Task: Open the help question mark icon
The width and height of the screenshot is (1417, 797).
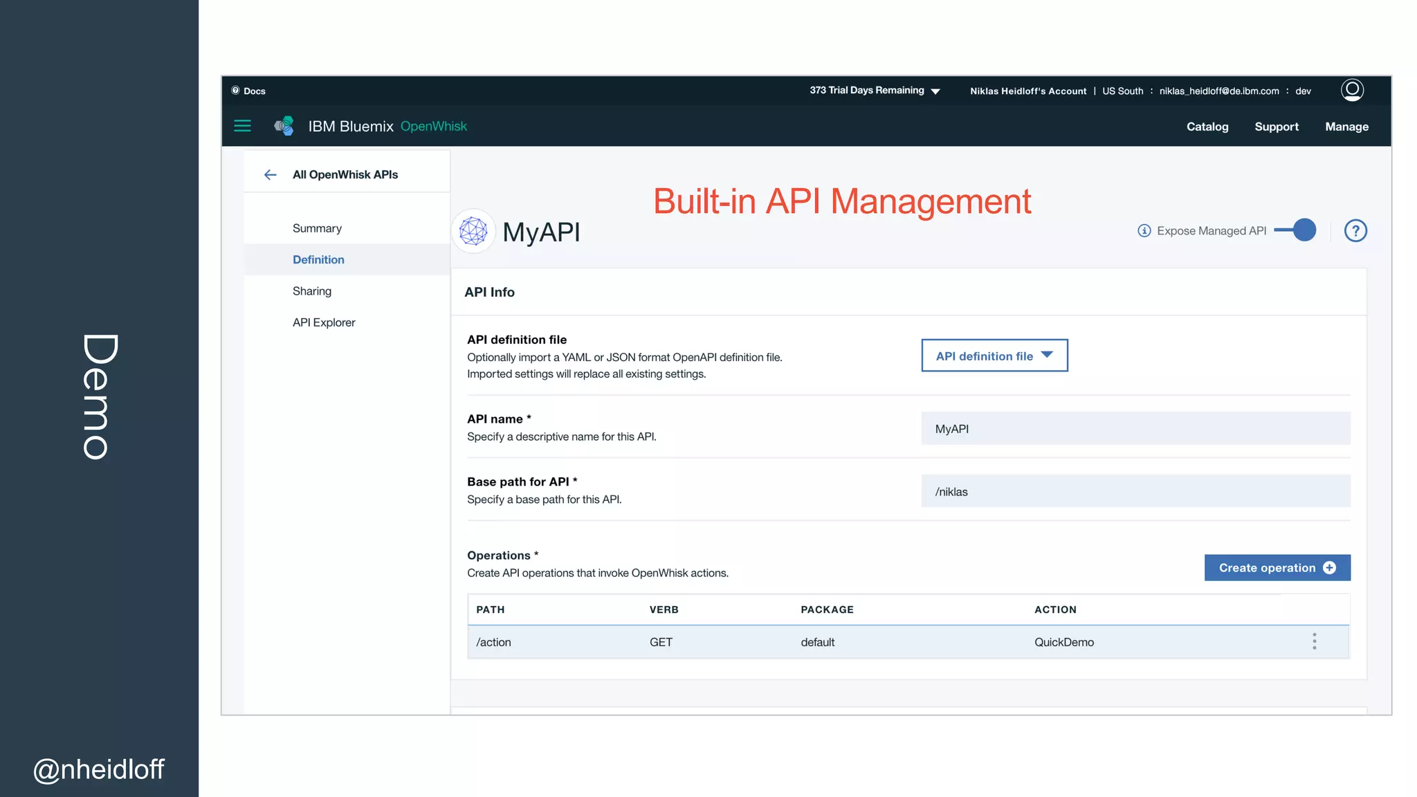Action: [x=1355, y=231]
